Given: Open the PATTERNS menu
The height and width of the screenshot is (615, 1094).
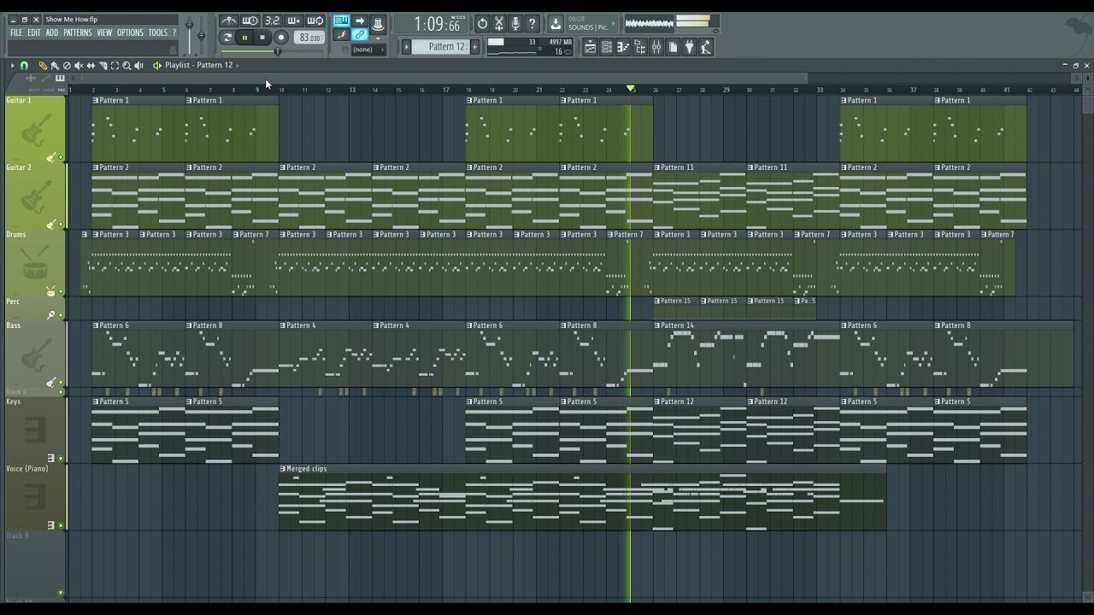Looking at the screenshot, I should coord(78,32).
